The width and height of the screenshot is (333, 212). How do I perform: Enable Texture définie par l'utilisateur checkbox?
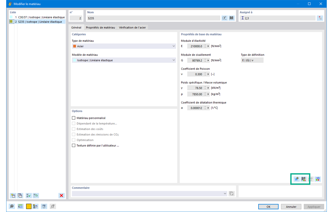[73, 146]
